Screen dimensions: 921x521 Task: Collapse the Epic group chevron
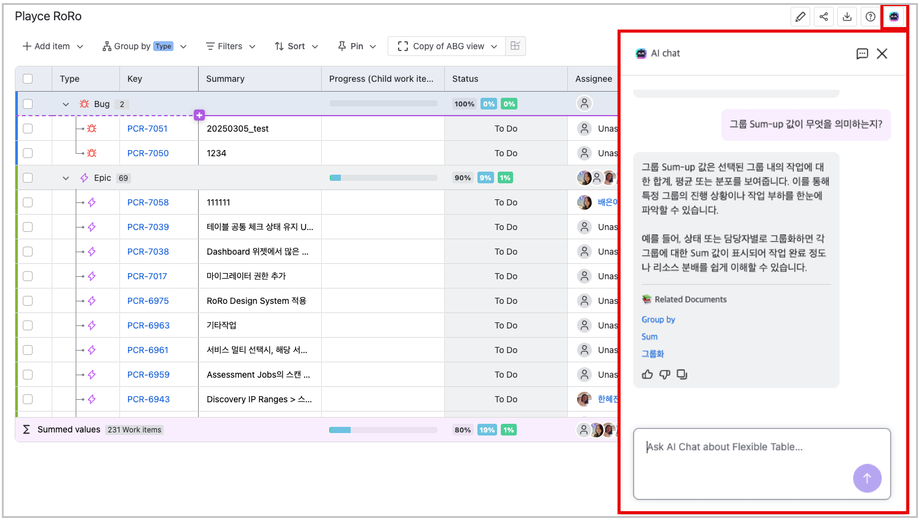(65, 177)
